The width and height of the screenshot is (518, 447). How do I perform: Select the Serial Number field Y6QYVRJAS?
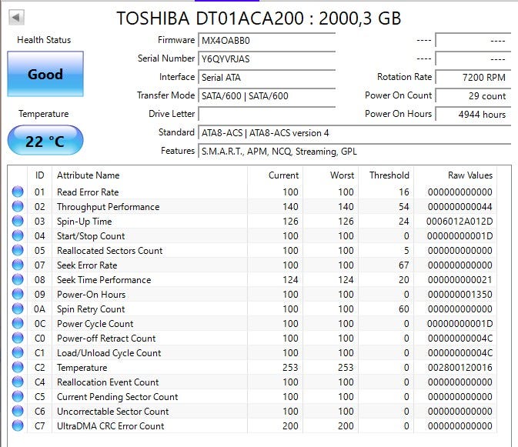(x=266, y=59)
